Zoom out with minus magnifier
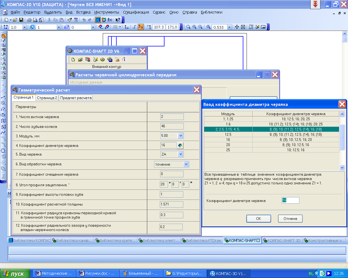The image size is (348, 278). click(200, 27)
